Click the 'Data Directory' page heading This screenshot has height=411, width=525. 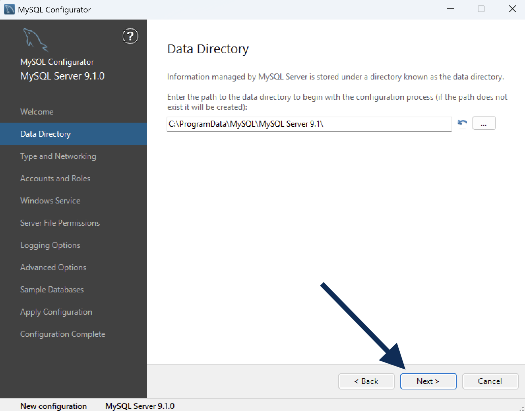(208, 49)
